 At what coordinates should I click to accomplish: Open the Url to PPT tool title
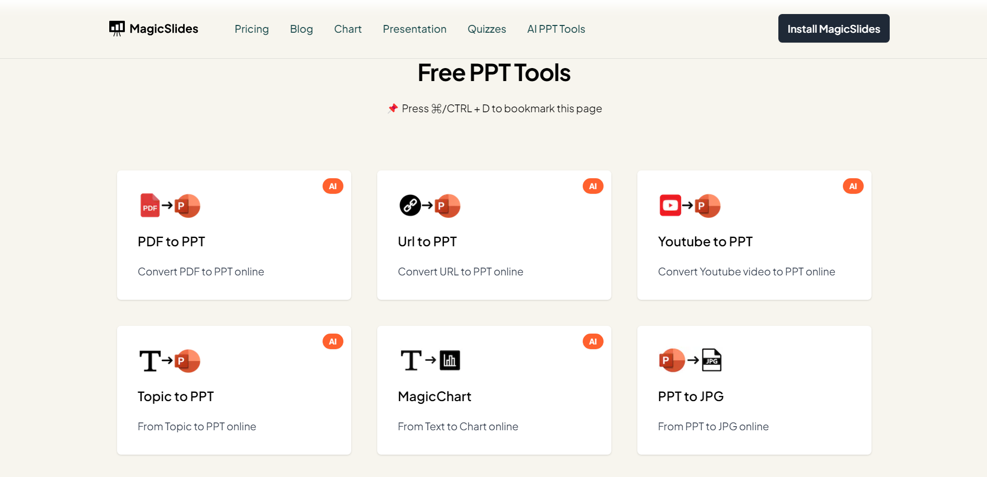(427, 242)
